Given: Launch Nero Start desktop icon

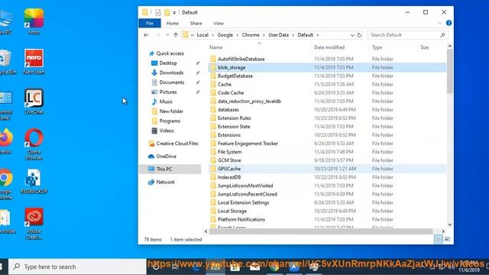Looking at the screenshot, I should click(x=34, y=61).
